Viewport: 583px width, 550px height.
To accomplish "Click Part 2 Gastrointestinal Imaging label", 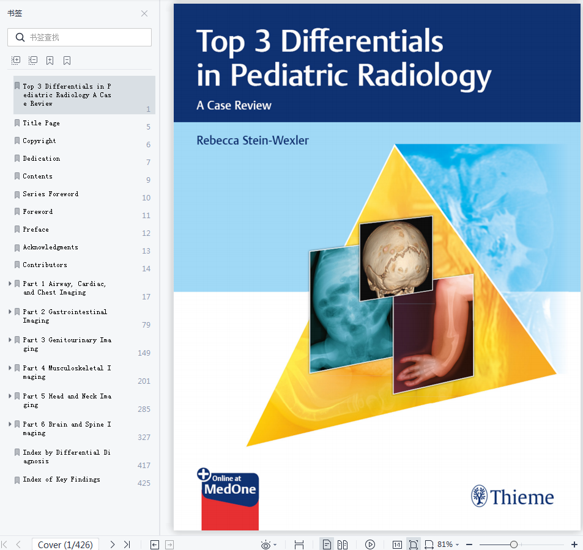I will 65,316.
